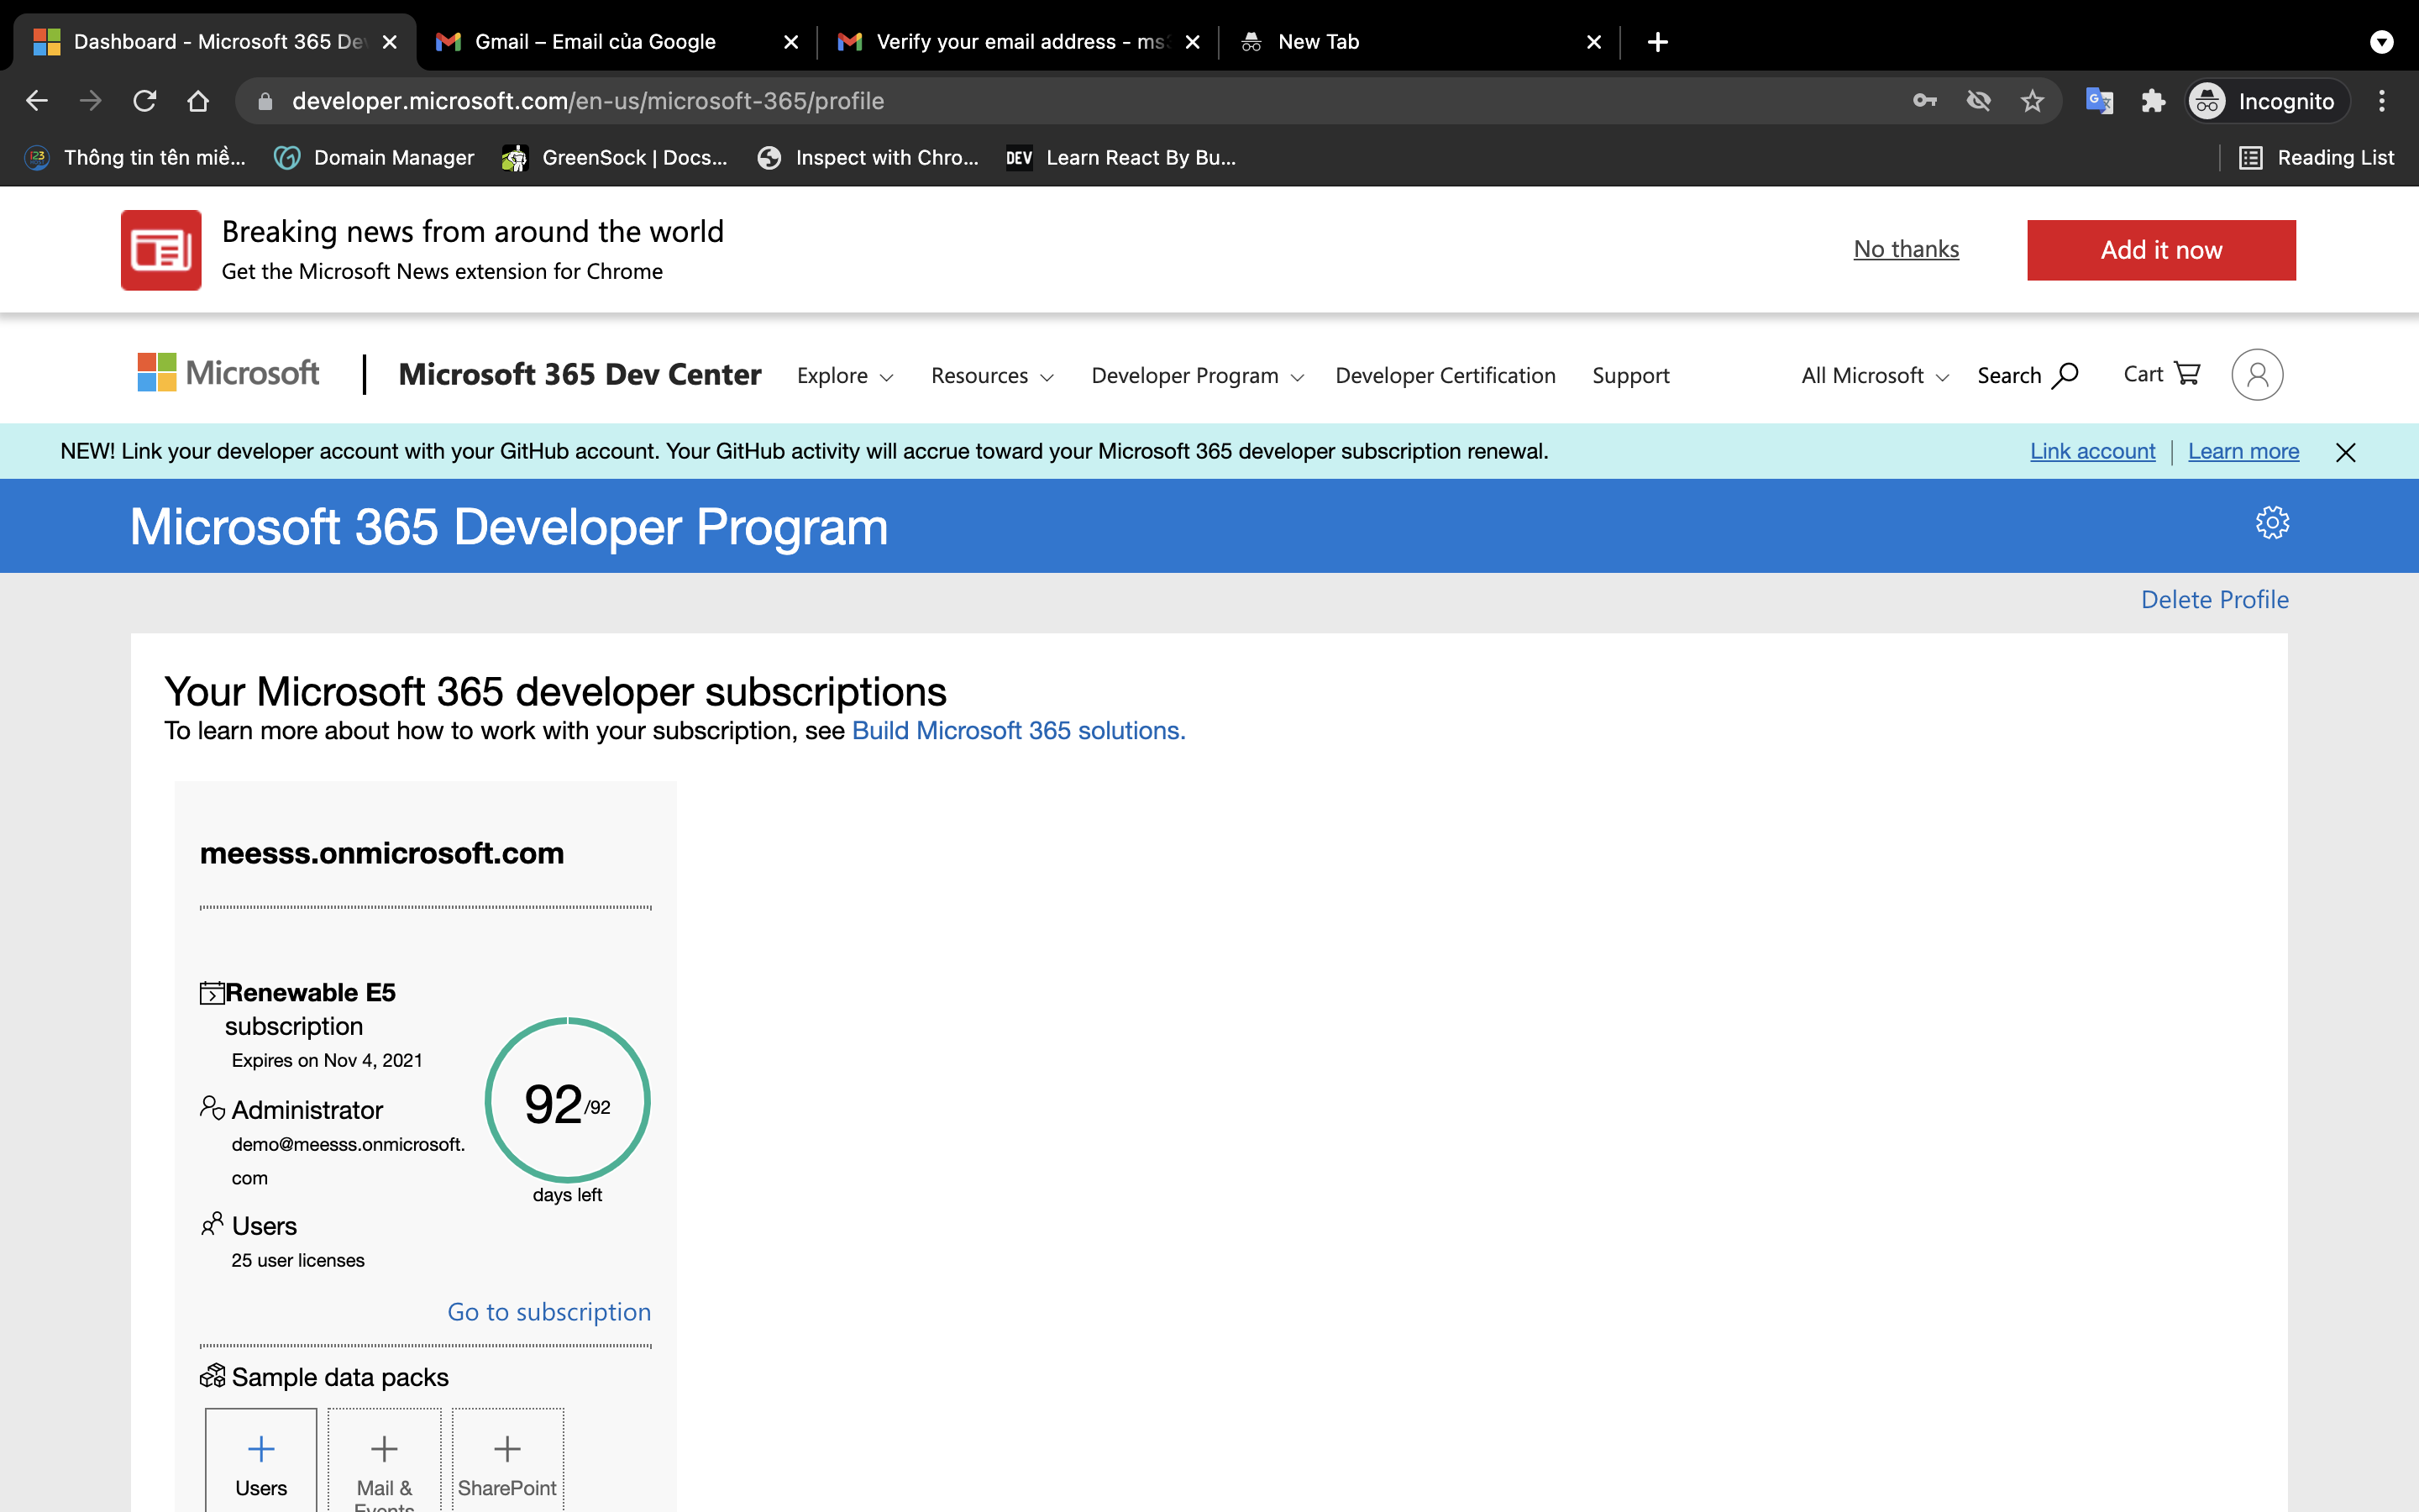Open Google Translate icon in address bar
Image resolution: width=2419 pixels, height=1512 pixels.
point(2100,100)
